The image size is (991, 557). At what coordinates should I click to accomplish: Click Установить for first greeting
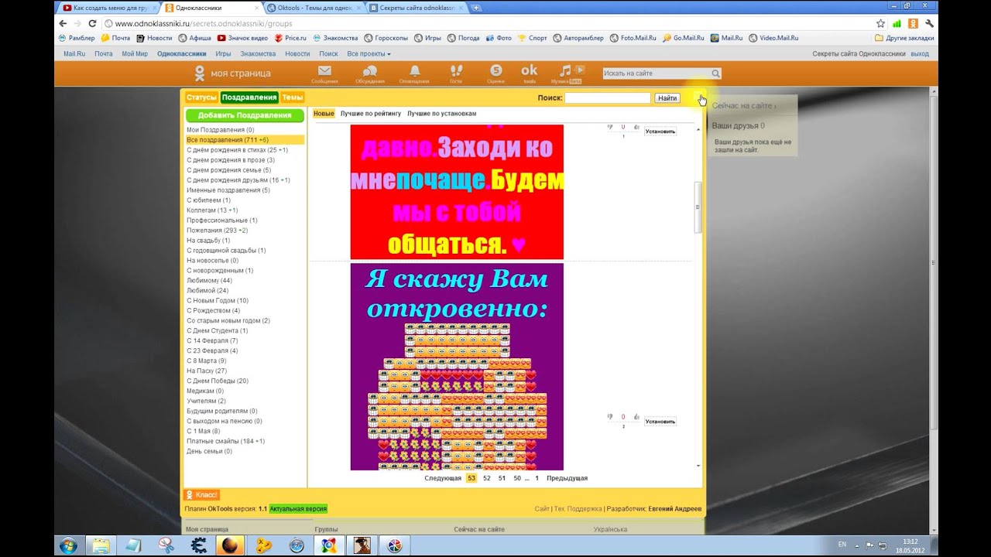pos(660,132)
